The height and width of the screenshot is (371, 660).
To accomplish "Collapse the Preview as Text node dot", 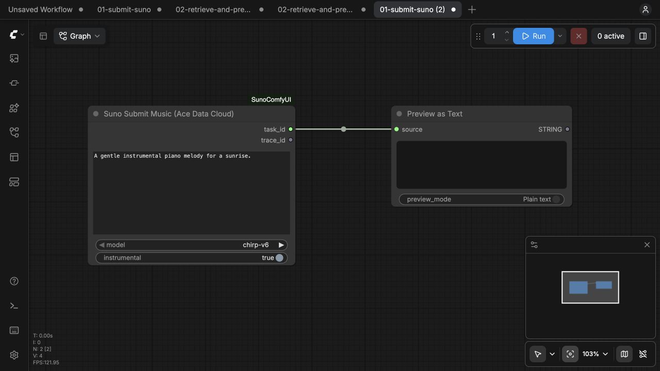I will [399, 114].
